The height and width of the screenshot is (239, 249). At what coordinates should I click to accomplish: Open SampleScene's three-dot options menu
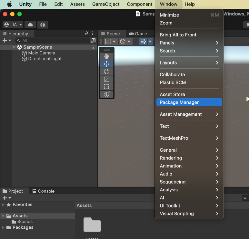(93, 47)
